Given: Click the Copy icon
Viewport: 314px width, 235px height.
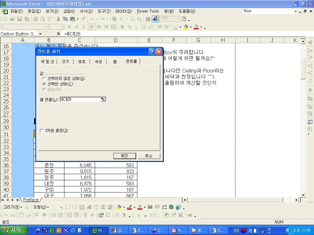Looking at the screenshot, I should [65, 19].
